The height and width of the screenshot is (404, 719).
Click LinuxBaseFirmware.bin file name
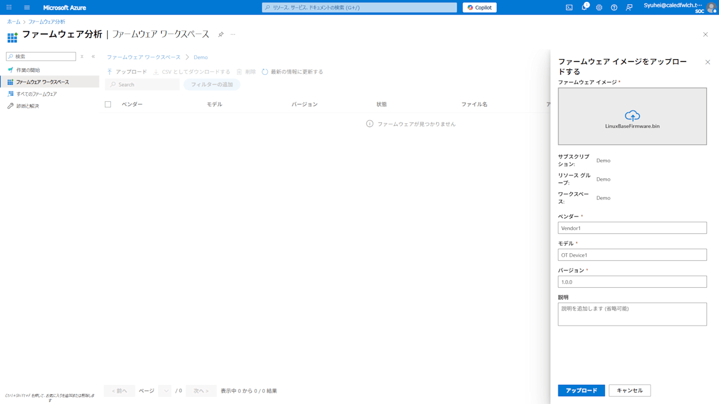click(x=632, y=126)
